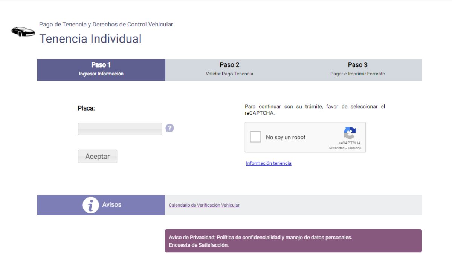Open the question mark help icon beside Placa
This screenshot has width=452, height=264.
click(170, 128)
